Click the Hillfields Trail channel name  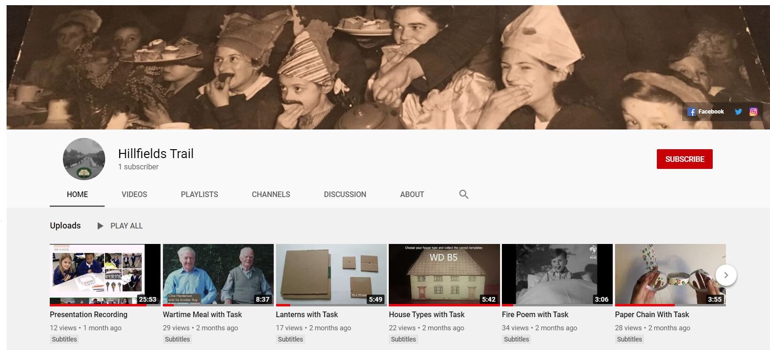click(156, 154)
